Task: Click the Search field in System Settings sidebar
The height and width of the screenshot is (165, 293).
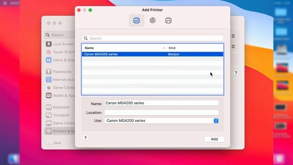Action: click(x=60, y=35)
